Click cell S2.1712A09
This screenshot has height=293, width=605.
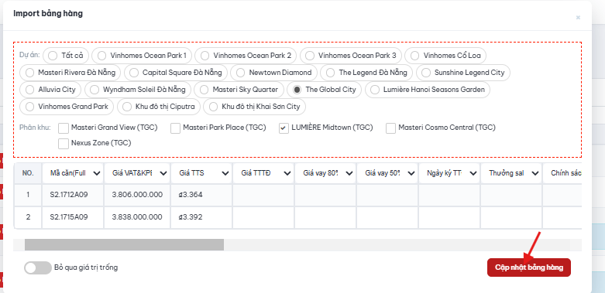[x=73, y=195]
